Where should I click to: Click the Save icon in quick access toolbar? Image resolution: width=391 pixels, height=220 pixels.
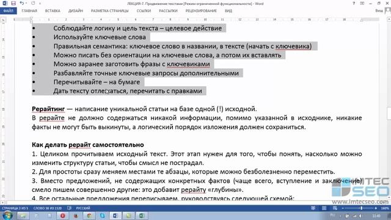(13, 3)
